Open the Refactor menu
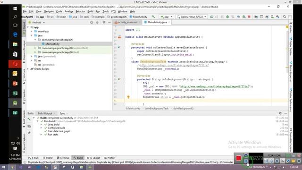 point(80,11)
